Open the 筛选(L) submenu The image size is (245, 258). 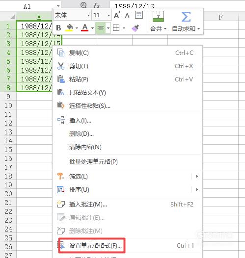[x=128, y=177]
